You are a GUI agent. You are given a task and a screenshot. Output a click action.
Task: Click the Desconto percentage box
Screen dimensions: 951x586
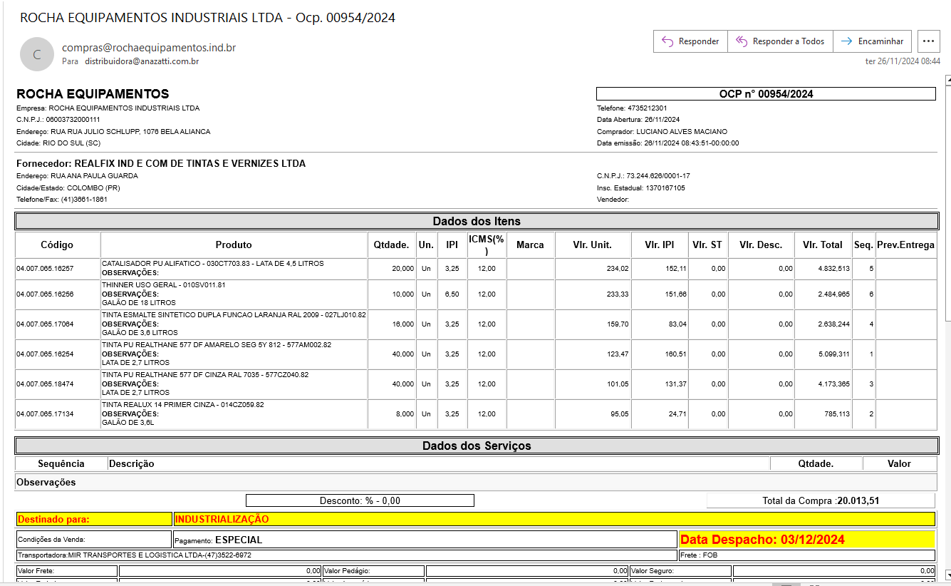[x=360, y=500]
